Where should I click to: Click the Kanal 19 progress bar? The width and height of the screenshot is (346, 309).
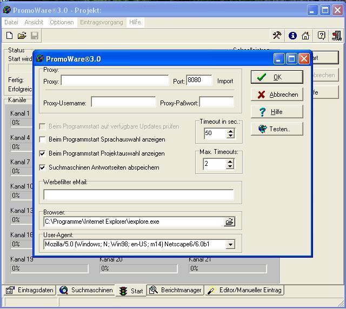pyautogui.click(x=49, y=268)
